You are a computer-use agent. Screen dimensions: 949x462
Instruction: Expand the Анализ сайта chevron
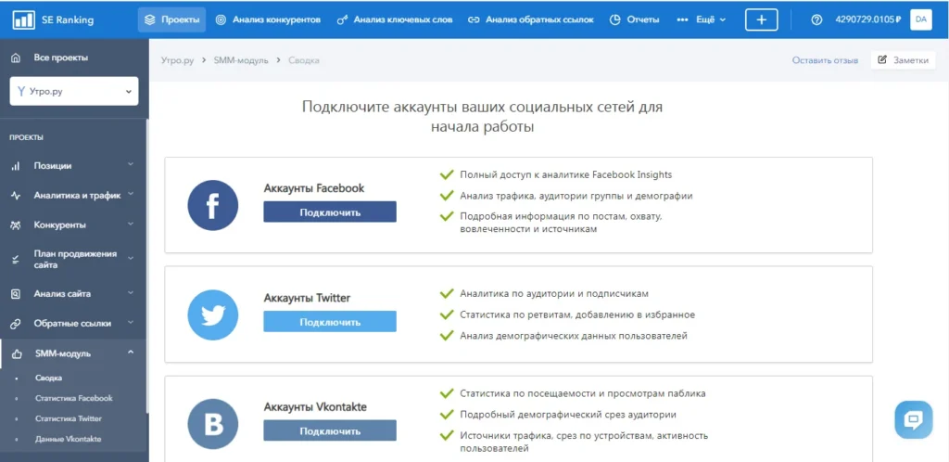[x=130, y=292]
